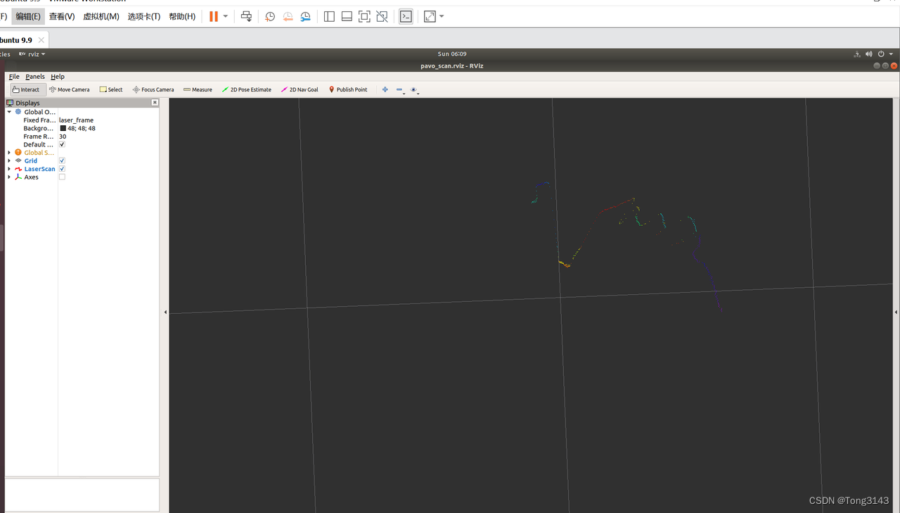Screen dimensions: 900x513
Task: Open the minus remove-tool dropdown icon
Action: tap(400, 90)
